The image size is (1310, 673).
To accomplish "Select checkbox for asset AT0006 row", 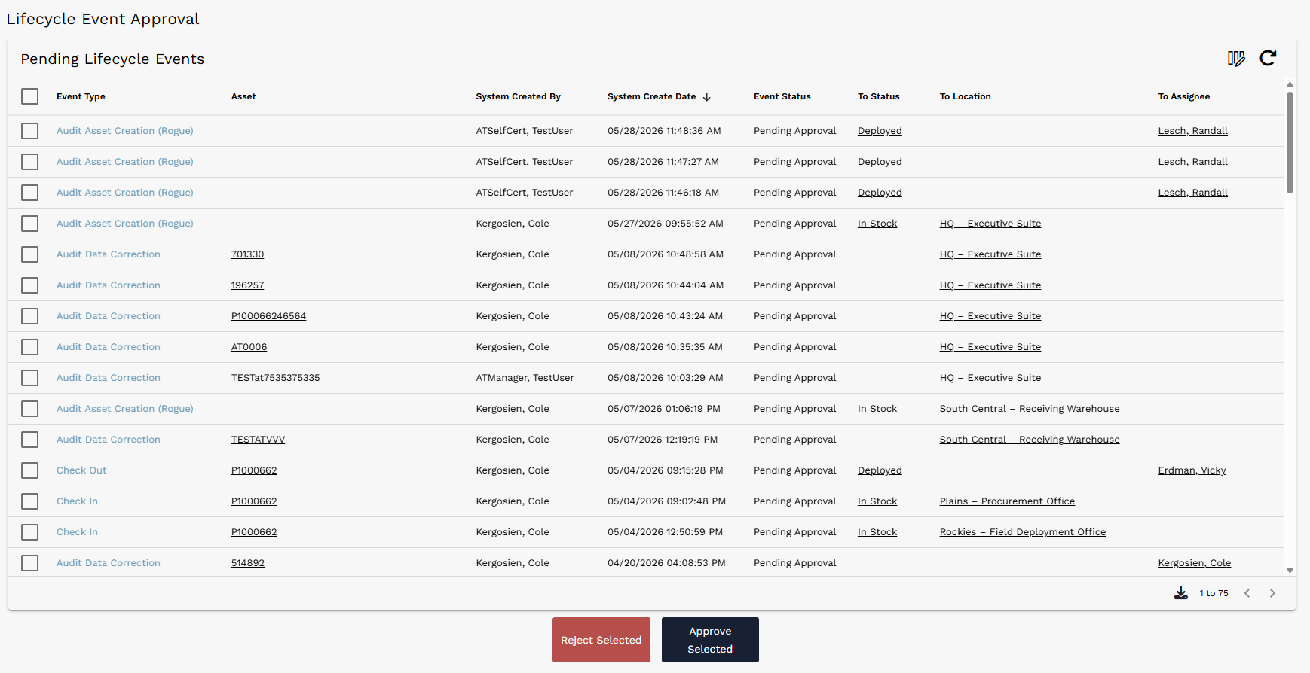I will click(30, 347).
